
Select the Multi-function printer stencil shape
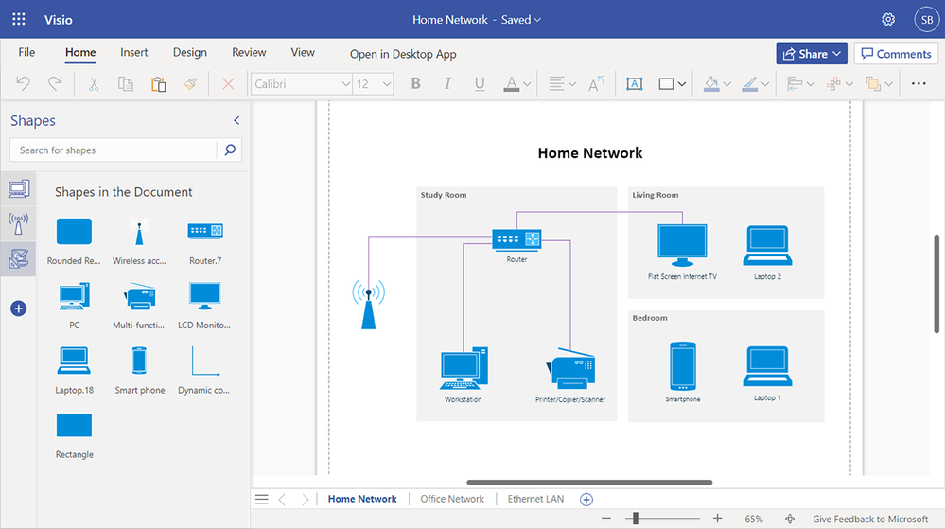click(139, 306)
